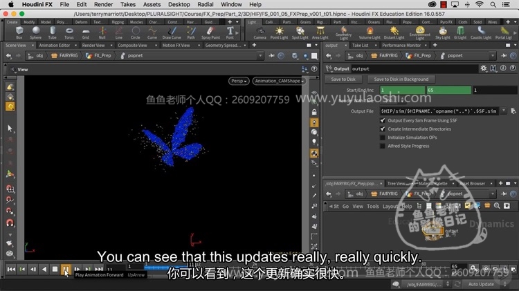Viewport: 519px width, 291px height.
Task: Open the Wi-Fi status menu
Action: [x=479, y=4]
